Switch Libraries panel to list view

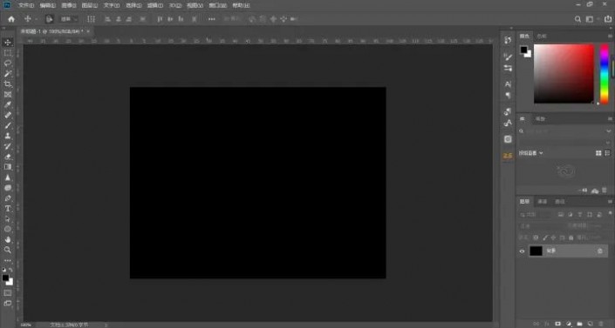pyautogui.click(x=607, y=153)
